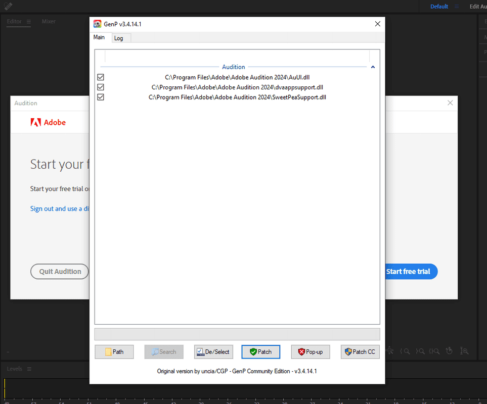Click the vertical amplitude zoom-in icon

pyautogui.click(x=464, y=351)
